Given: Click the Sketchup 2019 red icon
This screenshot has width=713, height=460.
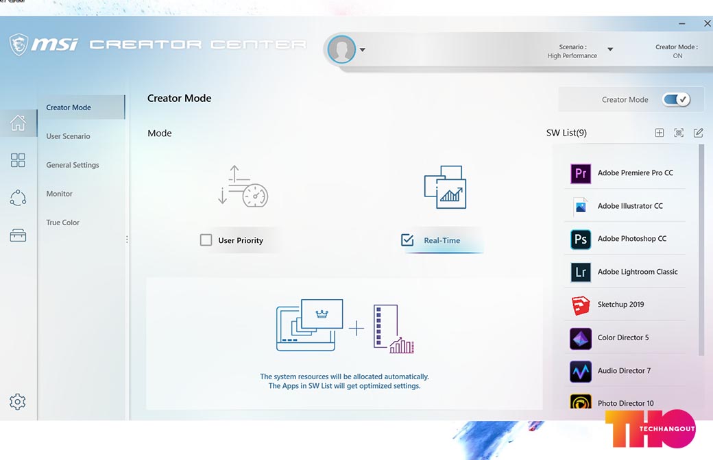Looking at the screenshot, I should click(x=581, y=305).
